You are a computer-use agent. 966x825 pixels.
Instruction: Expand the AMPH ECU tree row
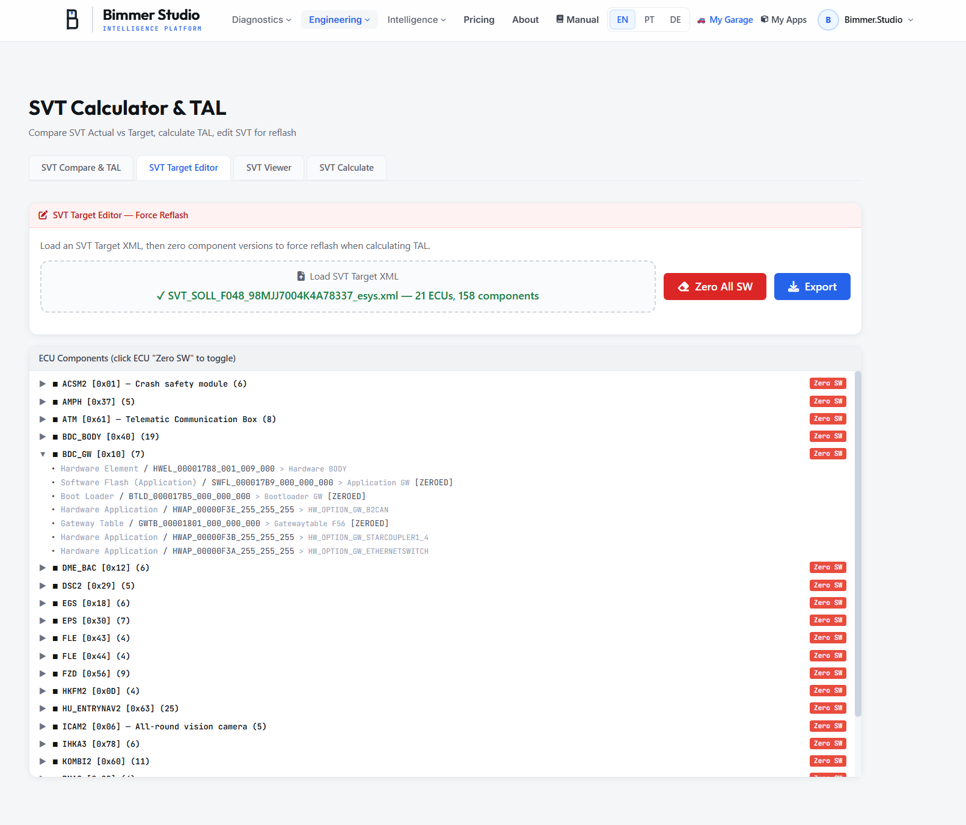[43, 402]
